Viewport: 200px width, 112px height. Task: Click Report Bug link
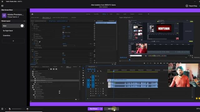pyautogui.click(x=191, y=6)
